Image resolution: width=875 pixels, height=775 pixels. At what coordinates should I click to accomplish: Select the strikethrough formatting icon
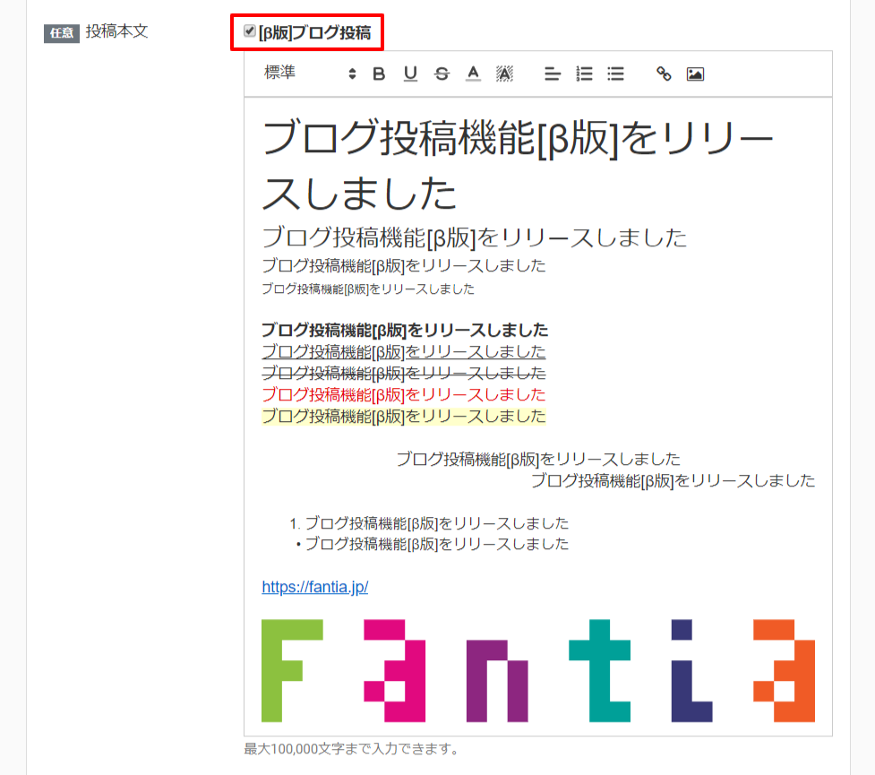coord(441,74)
